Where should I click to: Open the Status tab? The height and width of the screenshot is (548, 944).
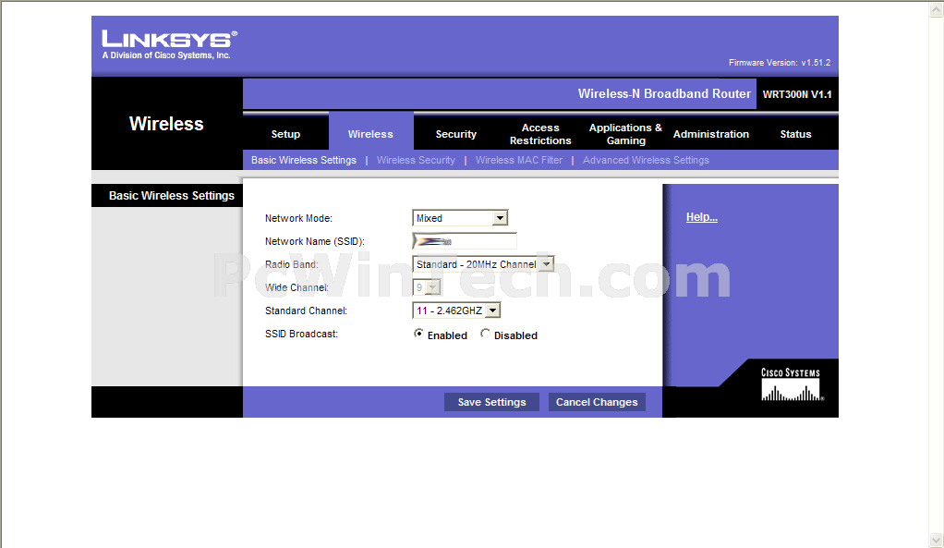(795, 134)
